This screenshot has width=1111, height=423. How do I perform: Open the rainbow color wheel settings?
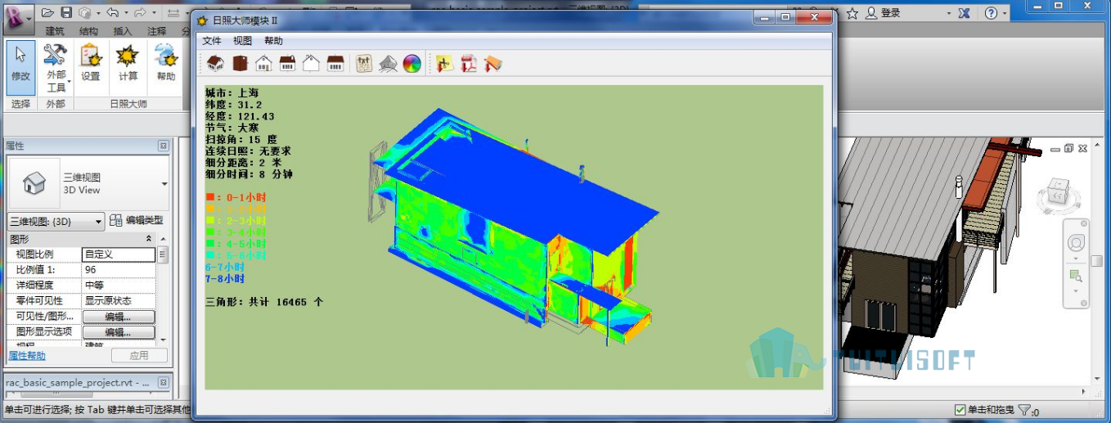click(412, 63)
